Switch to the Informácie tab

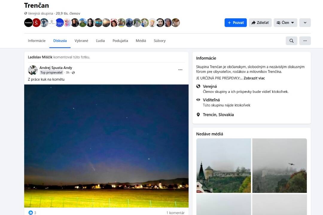click(37, 41)
